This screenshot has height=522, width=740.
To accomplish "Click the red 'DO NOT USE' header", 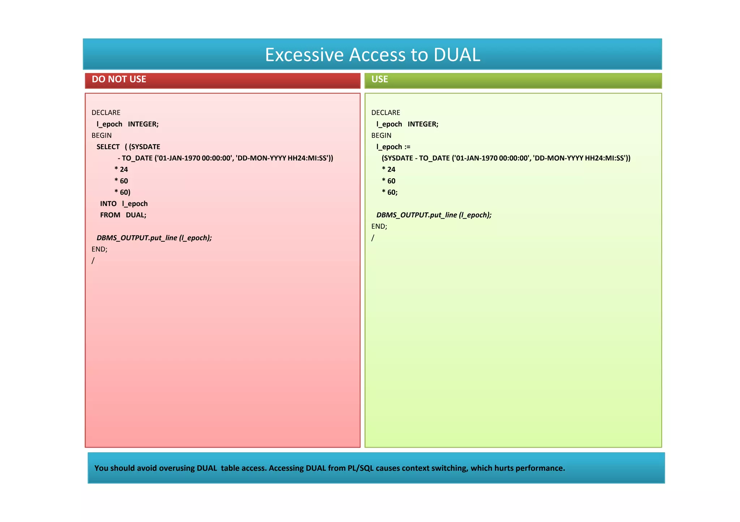I will click(x=119, y=79).
